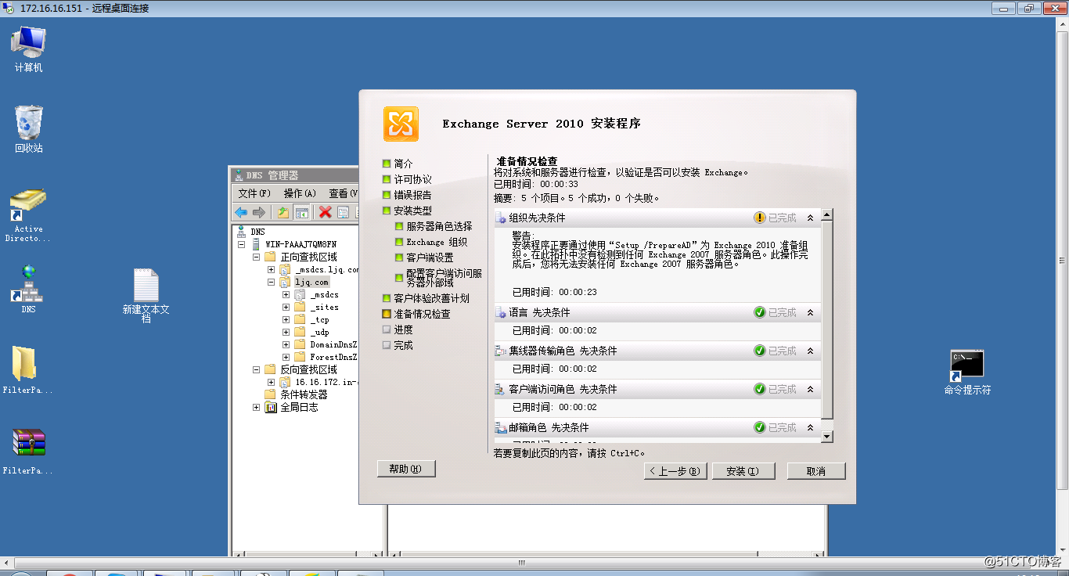The width and height of the screenshot is (1069, 576).
Task: Collapse the WIN-PAAAJ7QM8FN server node
Action: [x=242, y=244]
